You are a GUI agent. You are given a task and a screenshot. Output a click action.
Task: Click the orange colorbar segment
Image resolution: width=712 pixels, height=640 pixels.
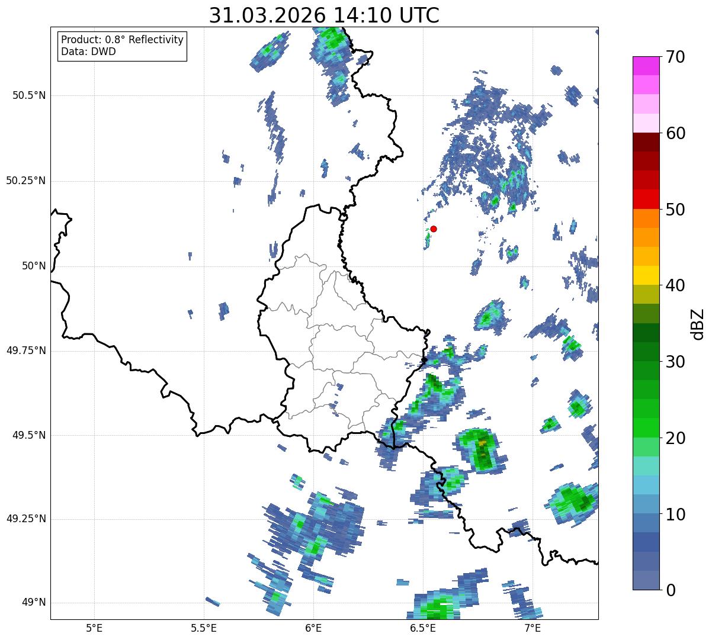pyautogui.click(x=646, y=218)
